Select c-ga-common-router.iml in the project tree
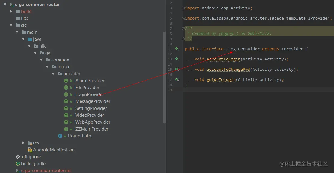Image resolution: width=334 pixels, height=173 pixels. 46,171
